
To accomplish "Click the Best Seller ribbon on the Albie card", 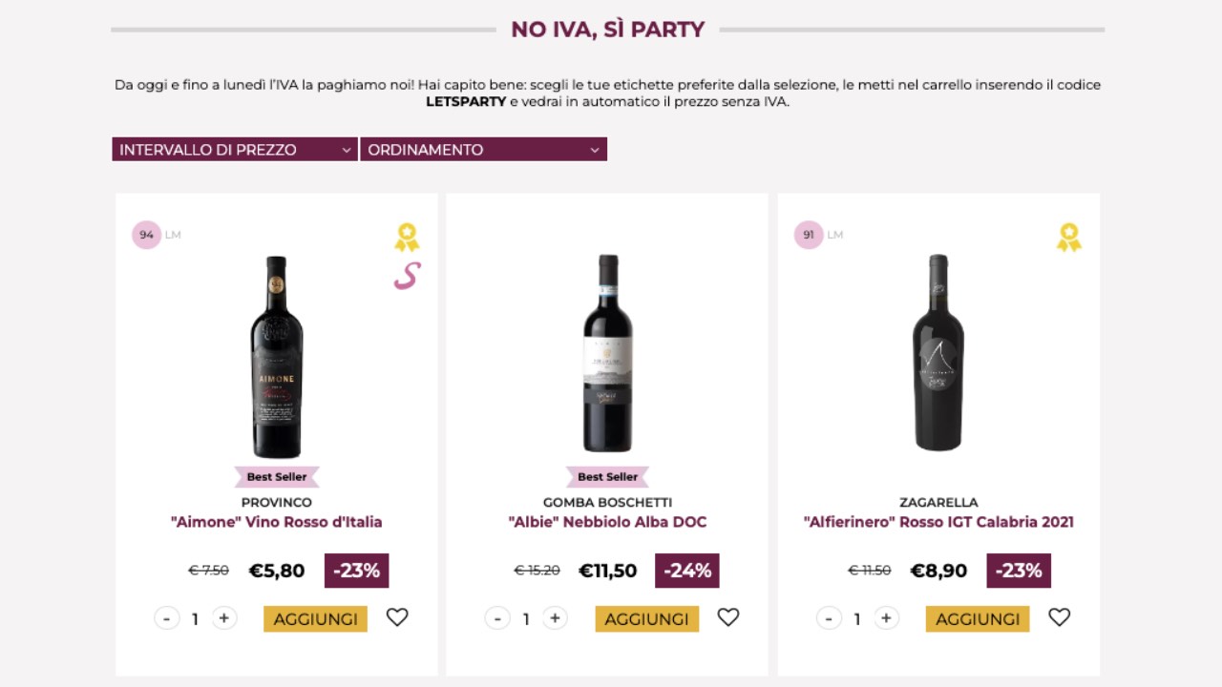I will pos(607,476).
